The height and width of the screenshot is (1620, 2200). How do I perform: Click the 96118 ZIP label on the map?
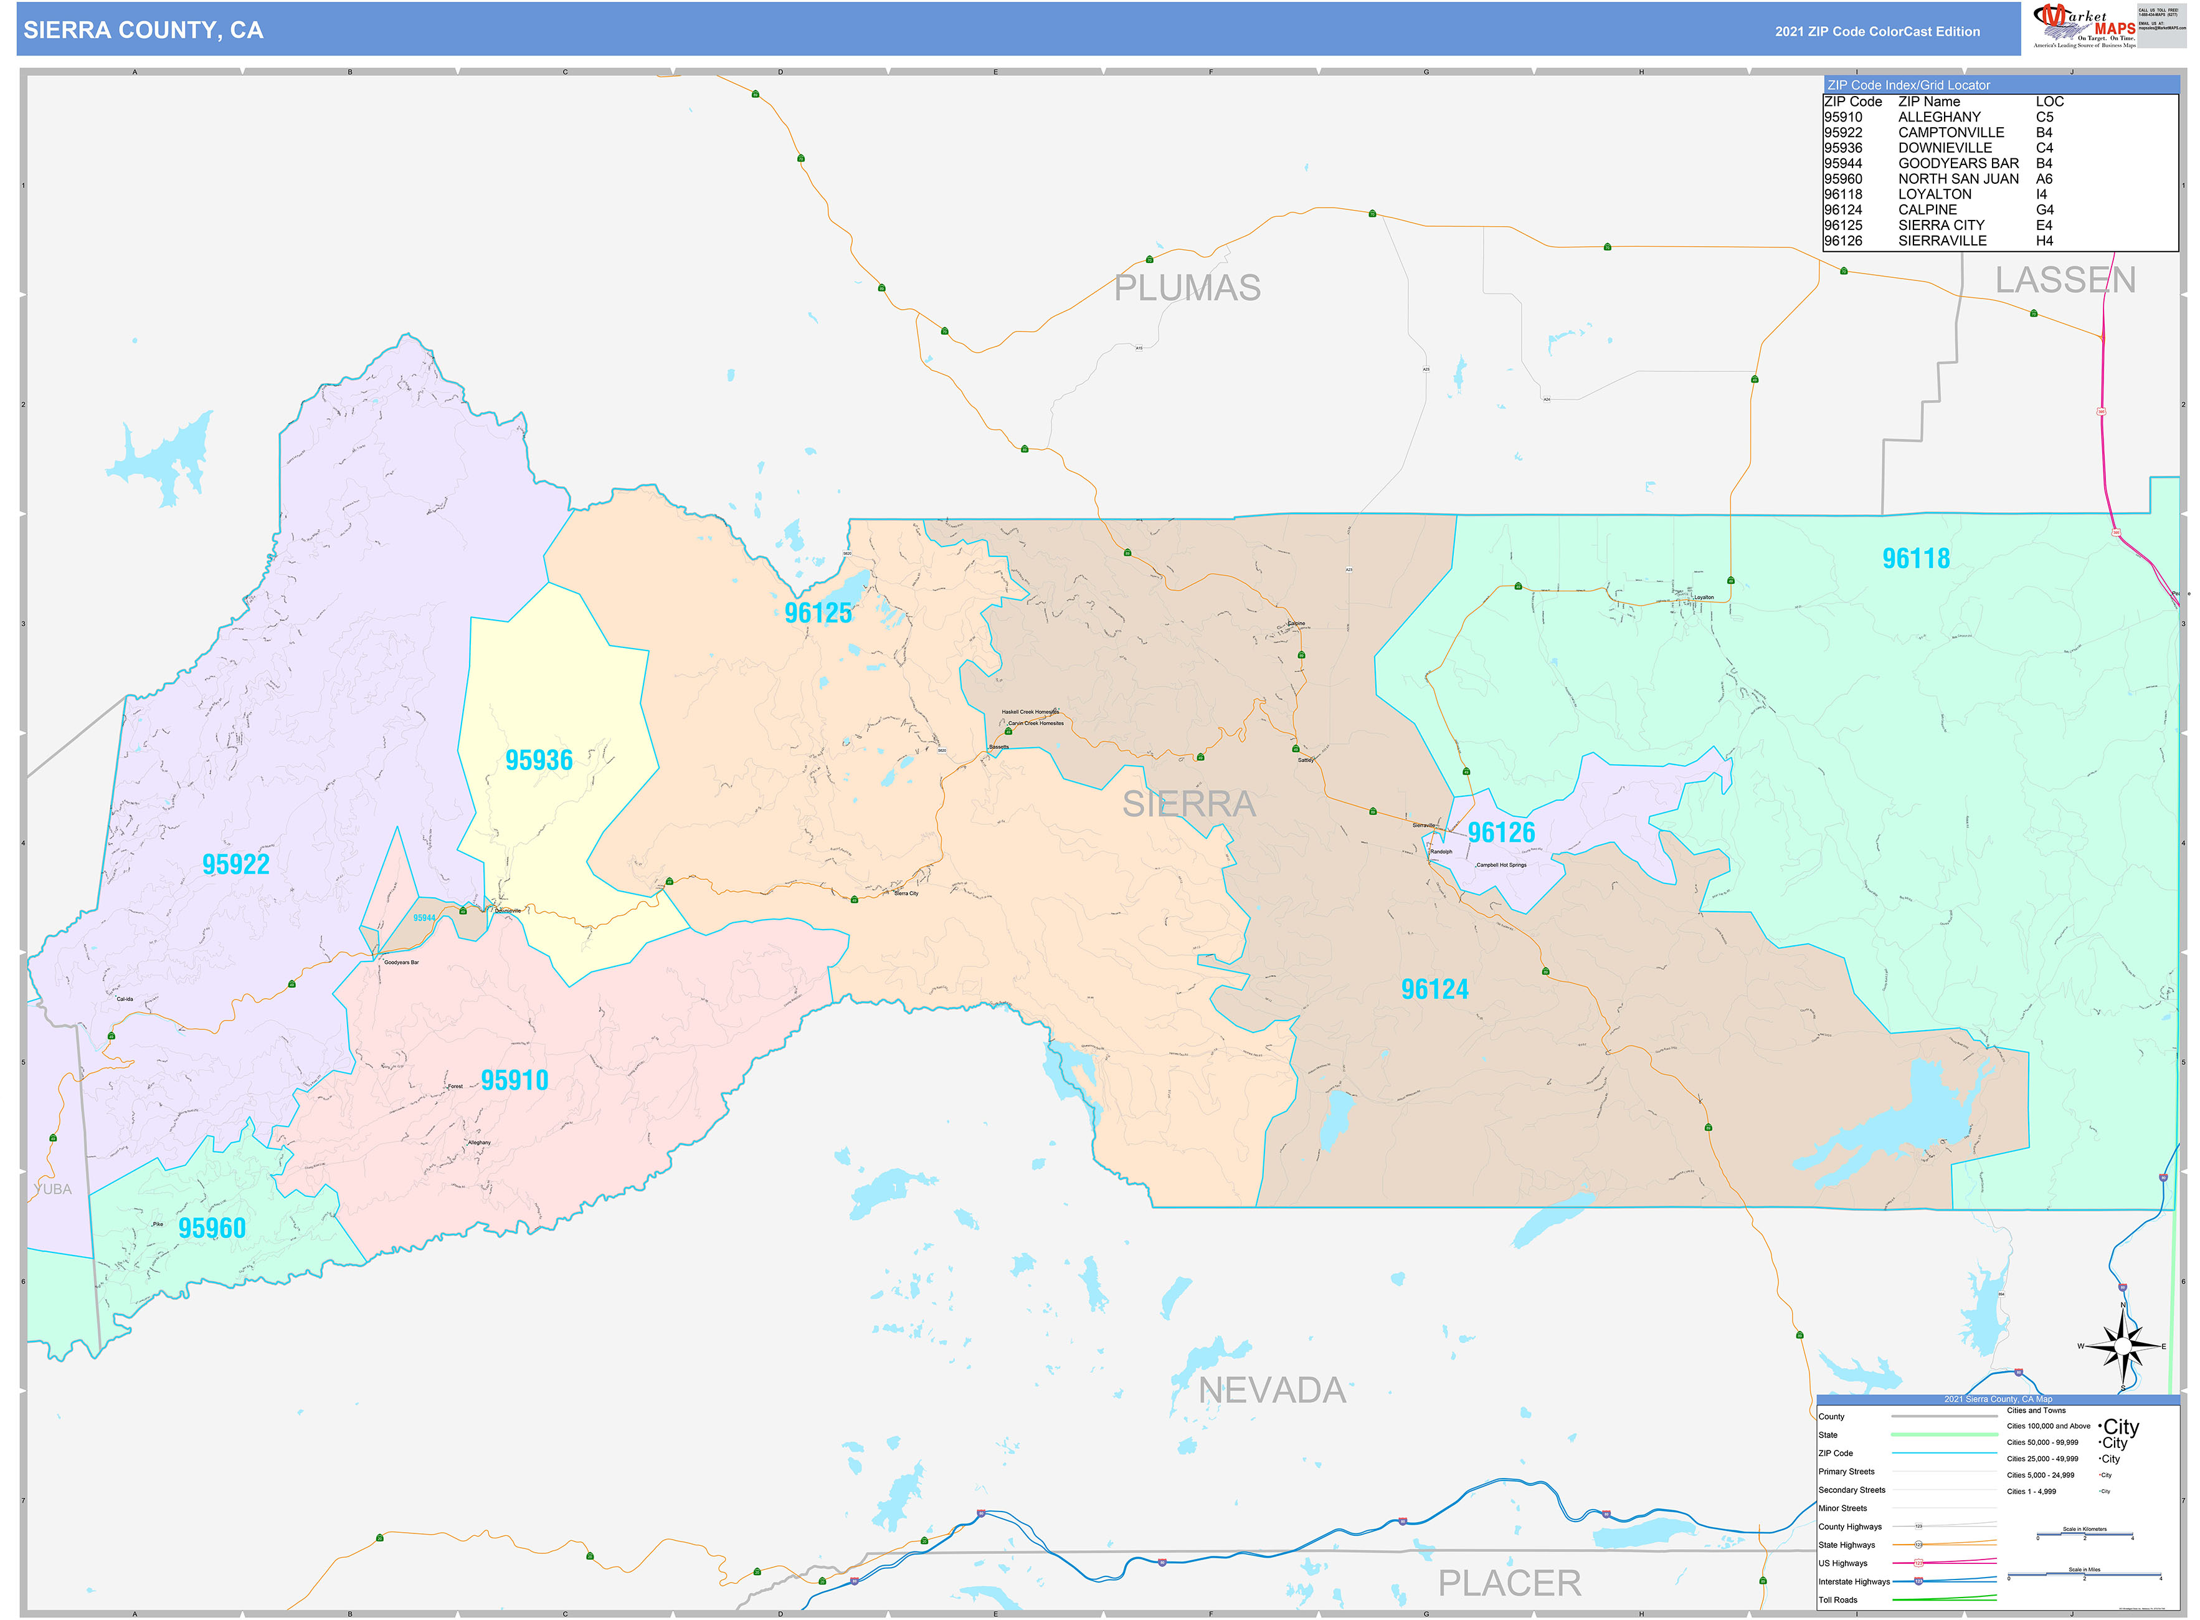click(x=1915, y=559)
